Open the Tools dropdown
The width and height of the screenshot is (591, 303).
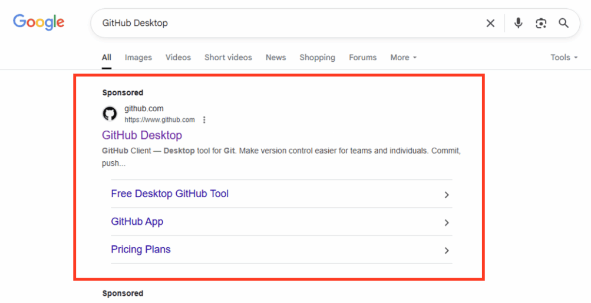pos(564,57)
